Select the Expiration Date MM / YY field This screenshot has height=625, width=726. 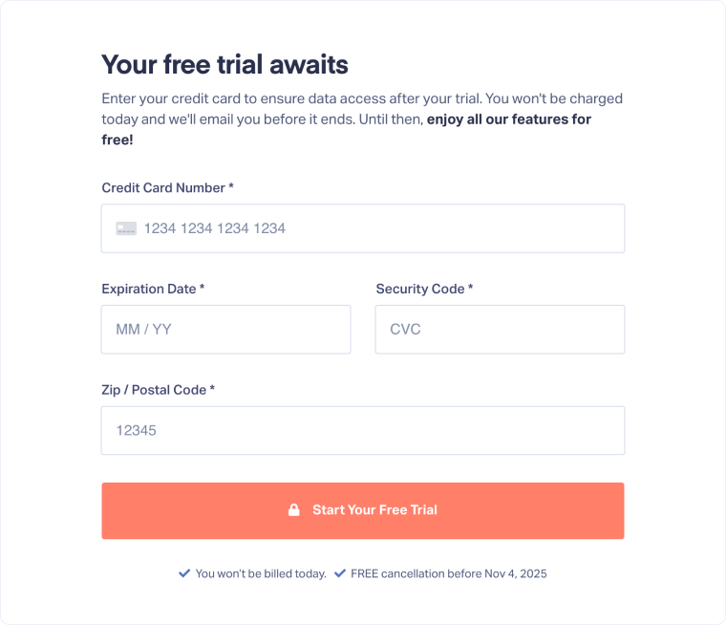click(225, 330)
